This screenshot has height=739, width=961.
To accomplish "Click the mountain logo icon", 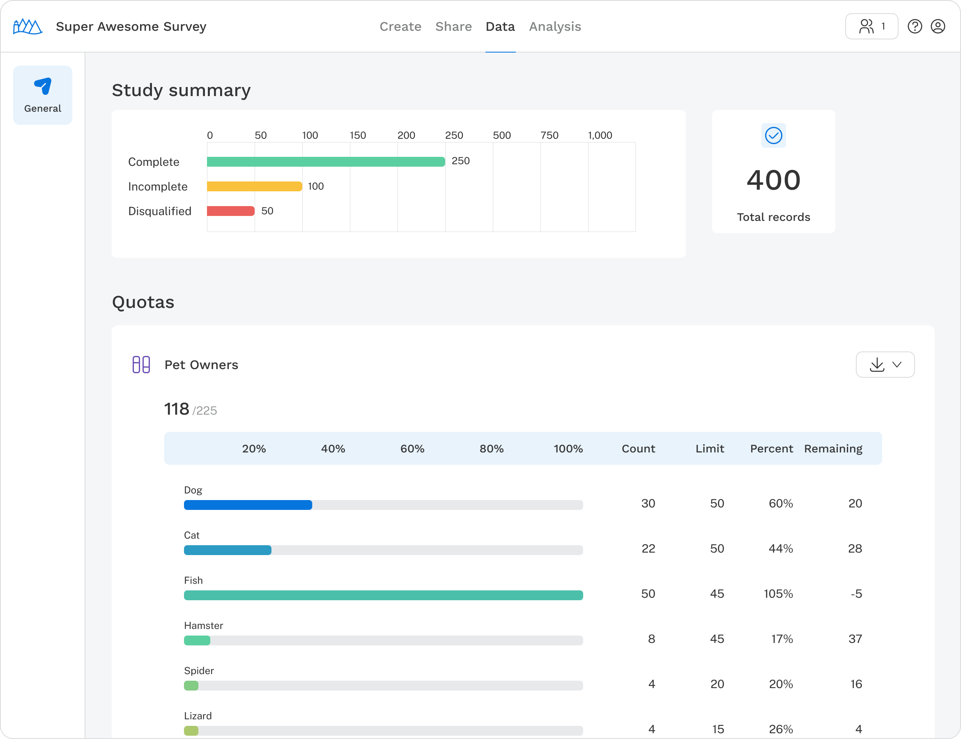I will (28, 26).
